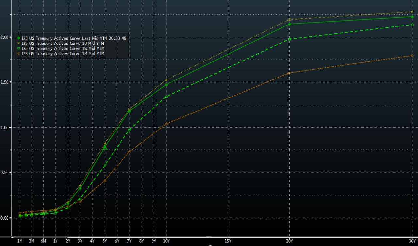Viewport: 418px width, 246px height.
Task: Click the 1.50 yield label on y-axis
Action: (x=5, y=82)
